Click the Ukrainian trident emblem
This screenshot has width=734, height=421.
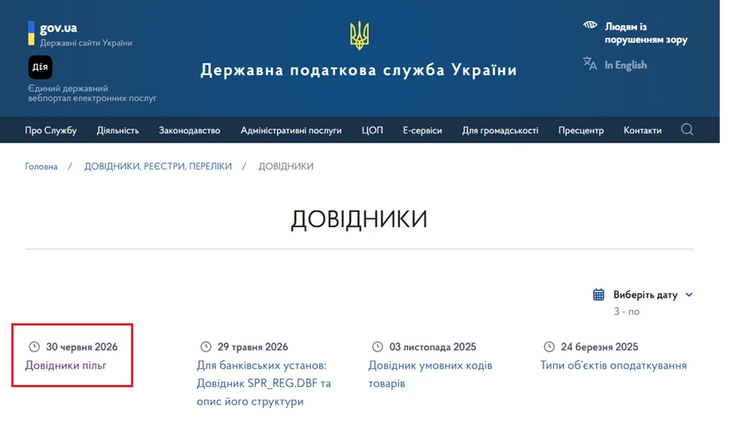pos(359,35)
